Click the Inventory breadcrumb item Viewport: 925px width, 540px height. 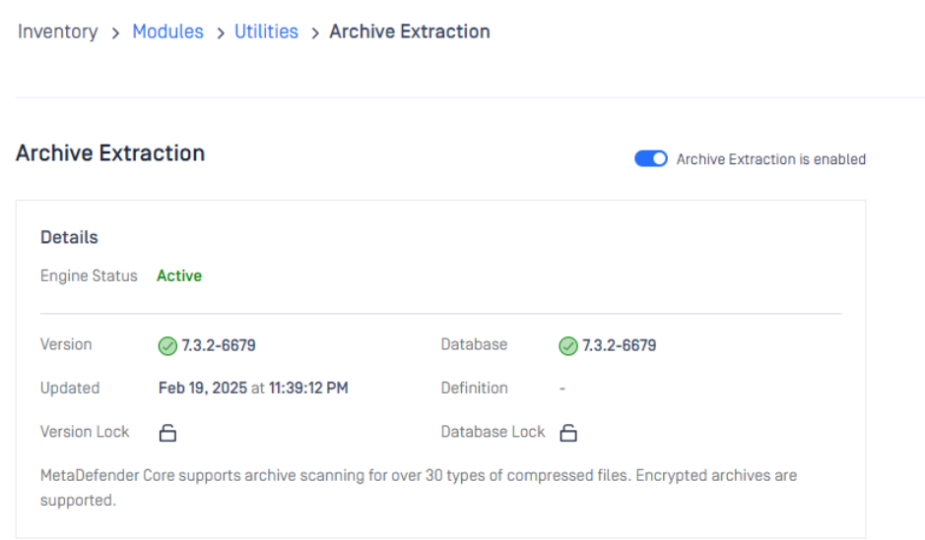(x=58, y=31)
